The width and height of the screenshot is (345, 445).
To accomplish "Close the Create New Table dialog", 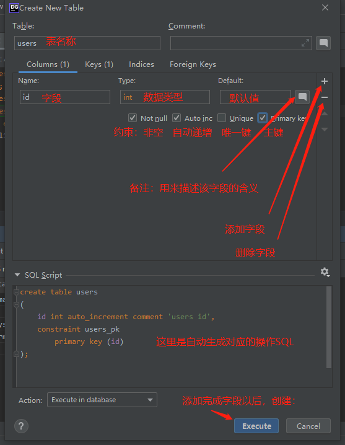I will pyautogui.click(x=325, y=7).
